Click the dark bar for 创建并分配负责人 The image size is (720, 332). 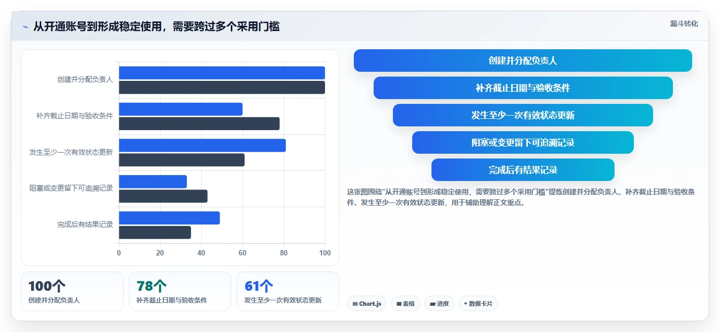tap(222, 87)
